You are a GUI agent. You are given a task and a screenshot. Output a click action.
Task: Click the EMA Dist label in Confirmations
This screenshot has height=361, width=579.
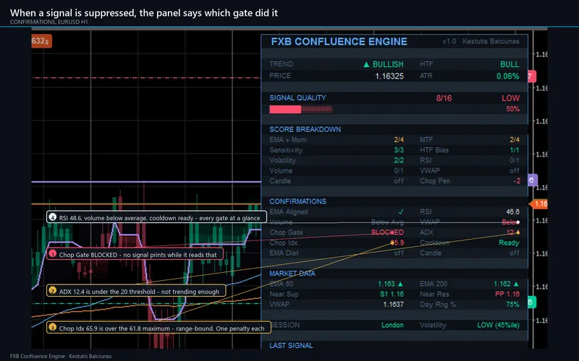(284, 253)
